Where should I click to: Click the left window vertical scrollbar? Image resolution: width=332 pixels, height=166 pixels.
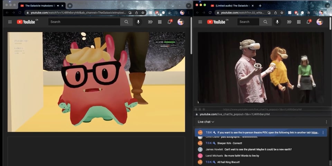(x=191, y=36)
